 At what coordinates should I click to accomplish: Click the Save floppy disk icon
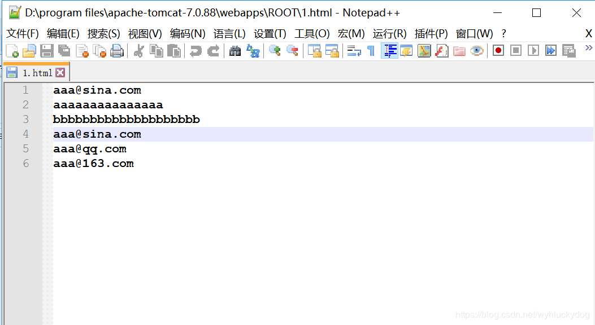[47, 50]
